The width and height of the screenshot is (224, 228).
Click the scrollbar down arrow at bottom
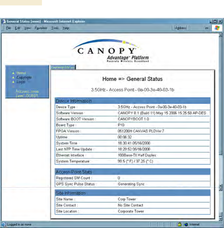(x=221, y=219)
